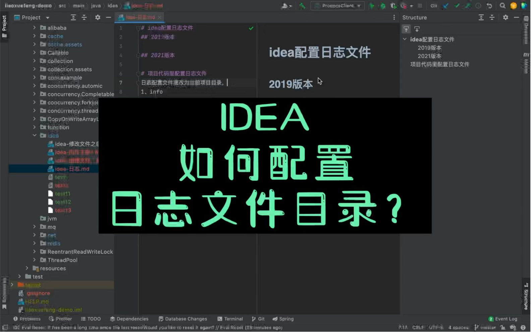
Task: Open Git history clock icon
Action: [478, 6]
